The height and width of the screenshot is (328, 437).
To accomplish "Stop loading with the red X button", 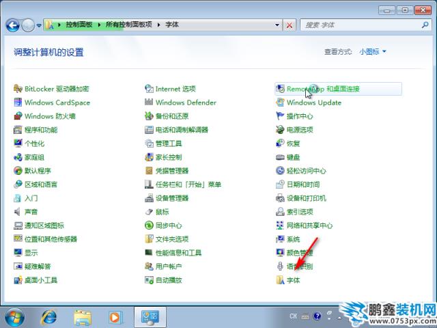I will (290, 25).
